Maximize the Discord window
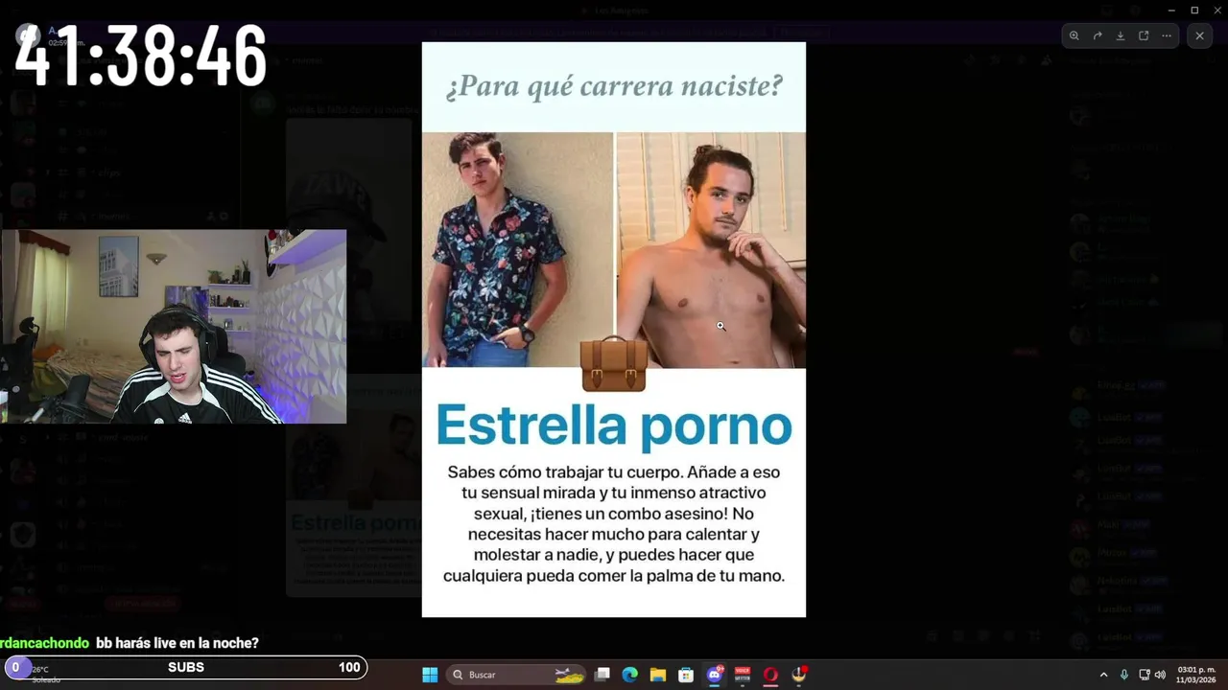The image size is (1228, 690). click(x=1194, y=10)
